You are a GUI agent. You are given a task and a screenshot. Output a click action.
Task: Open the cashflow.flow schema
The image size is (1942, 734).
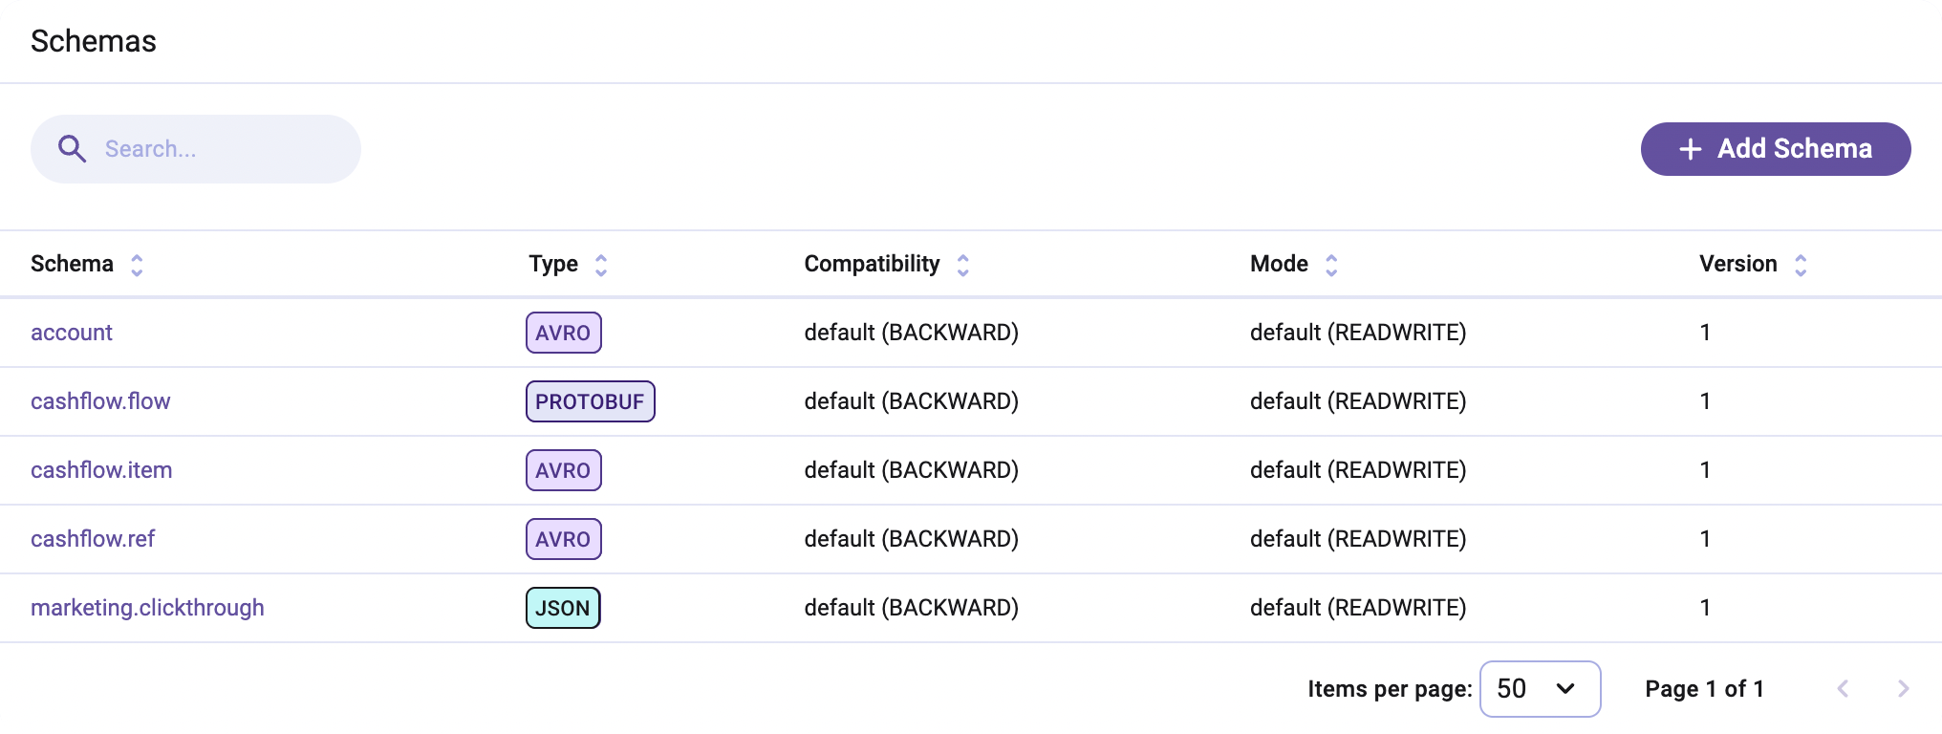click(x=100, y=401)
